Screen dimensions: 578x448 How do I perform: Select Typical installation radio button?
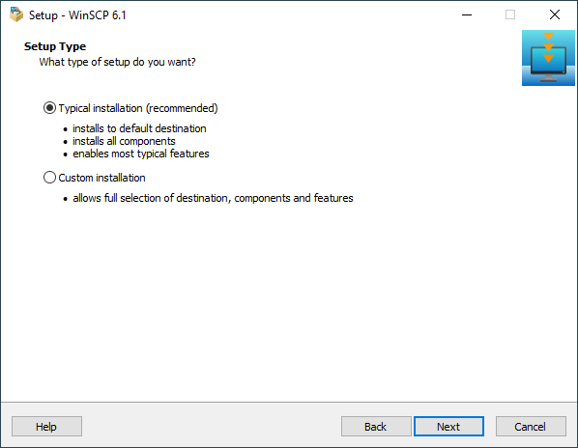(x=49, y=108)
